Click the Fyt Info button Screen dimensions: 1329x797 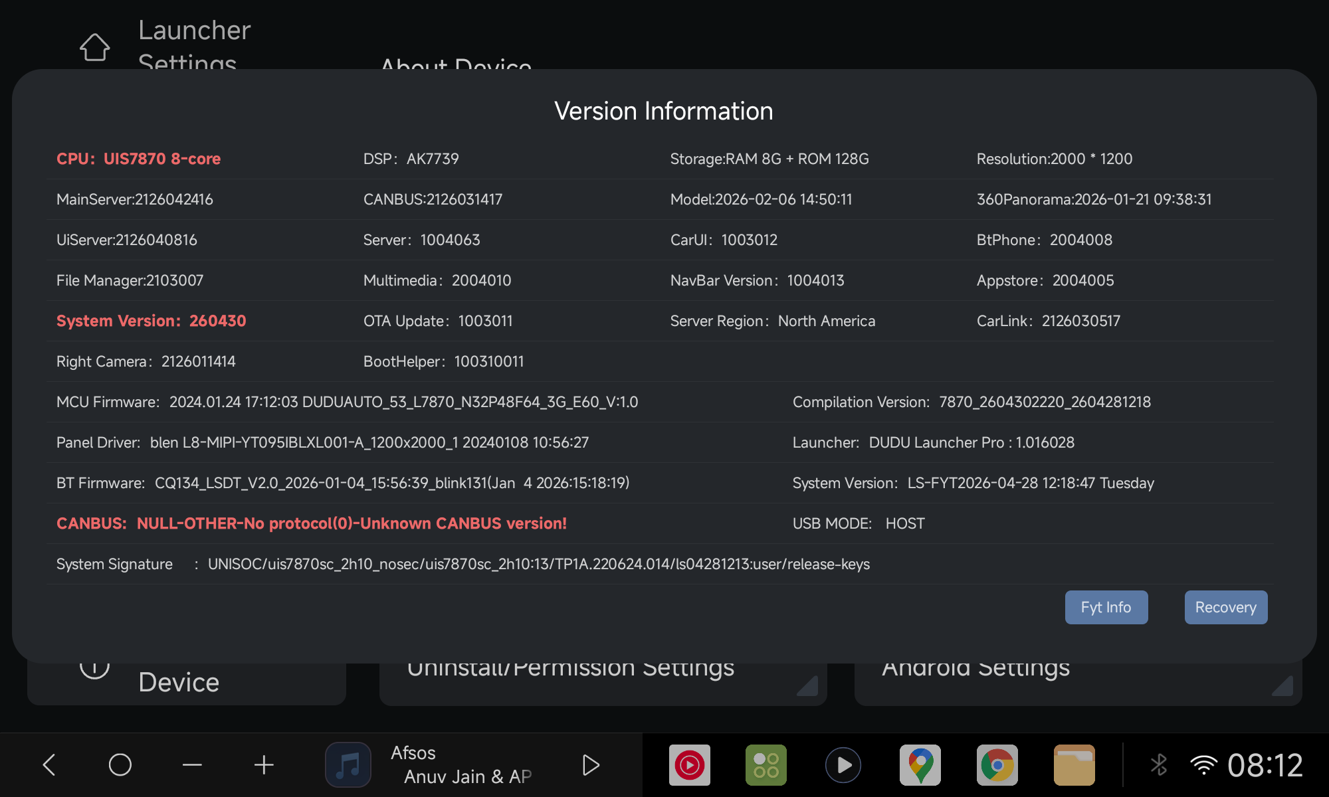1106,607
